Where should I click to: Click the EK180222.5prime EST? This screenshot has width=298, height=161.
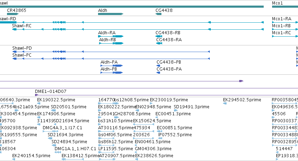[117, 107]
